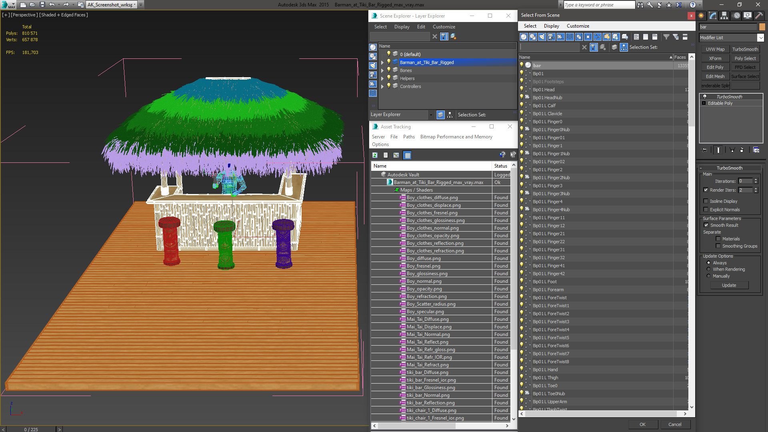Toggle Display Cameras filter in Select From Scene
The width and height of the screenshot is (768, 432).
coord(551,37)
